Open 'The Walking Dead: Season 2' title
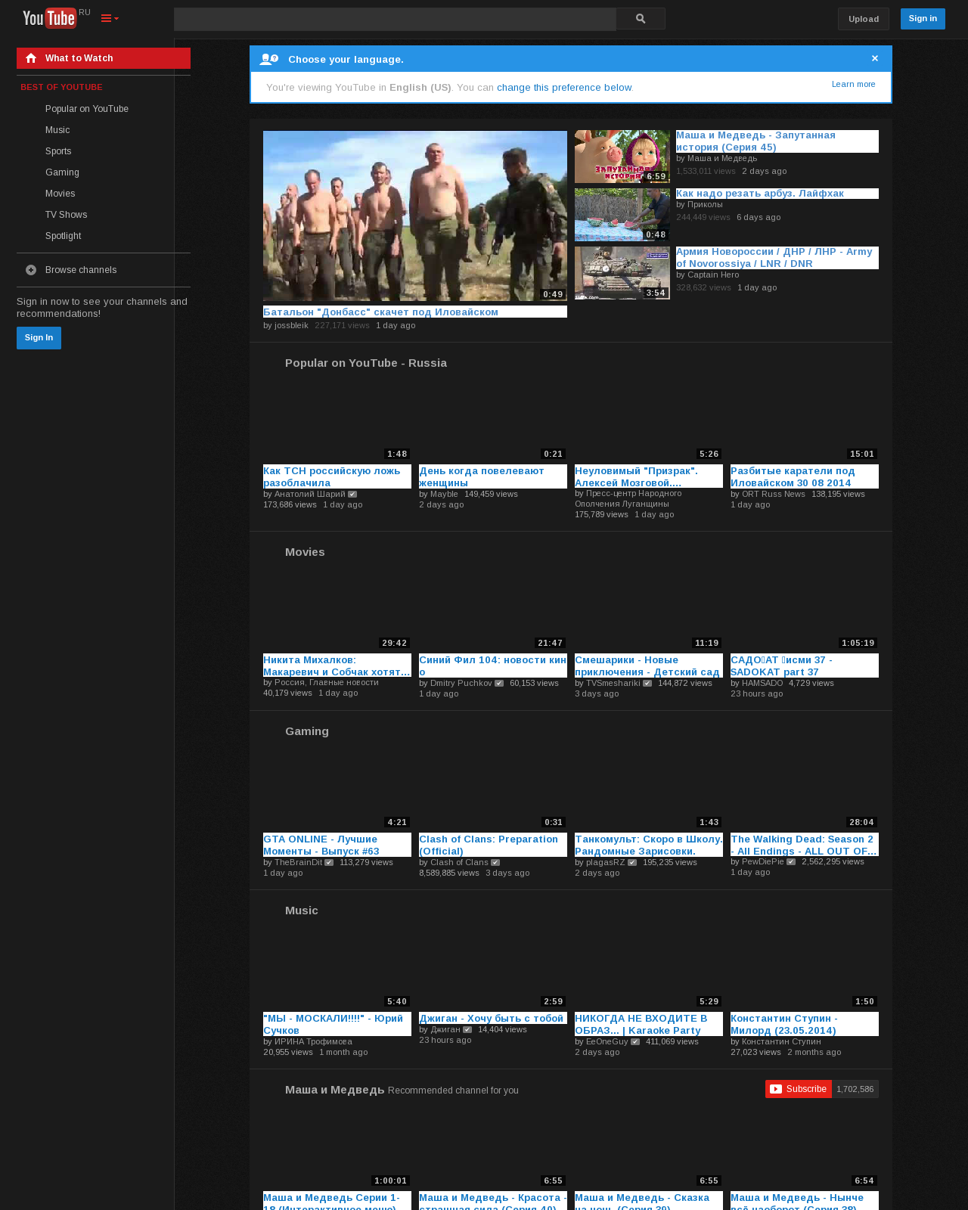Viewport: 968px width, 1210px height. (x=804, y=845)
